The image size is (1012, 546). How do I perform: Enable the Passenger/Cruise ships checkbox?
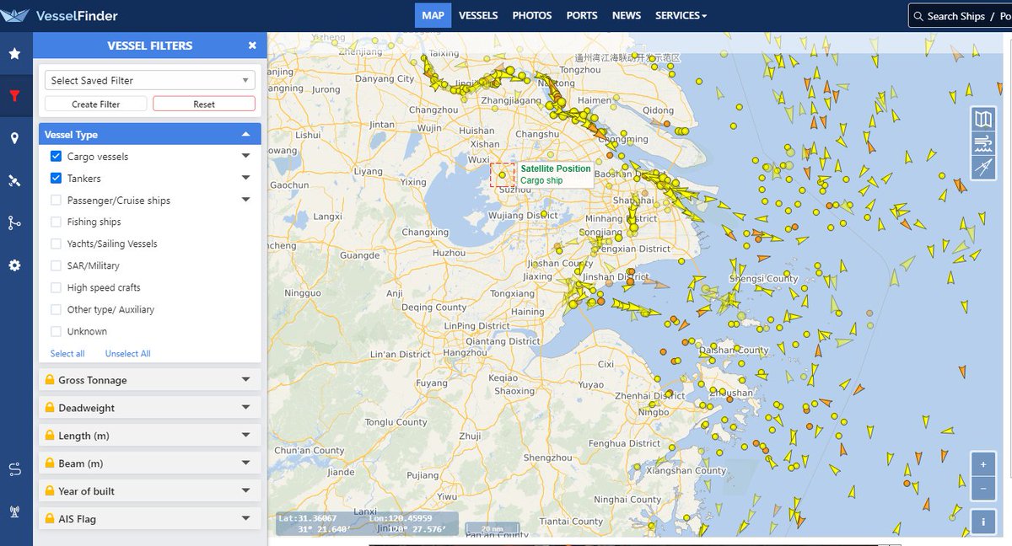[56, 201]
